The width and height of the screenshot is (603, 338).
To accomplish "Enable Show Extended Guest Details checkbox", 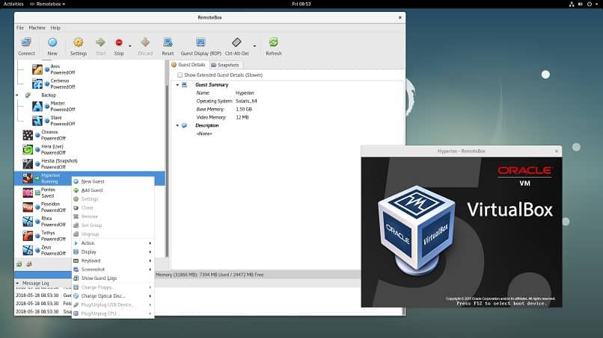I will [180, 75].
